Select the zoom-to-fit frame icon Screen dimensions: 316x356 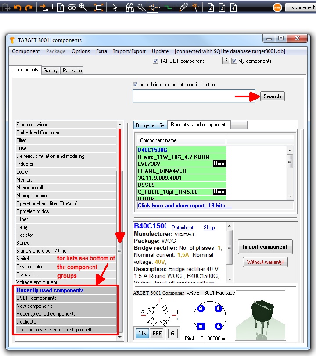pyautogui.click(x=99, y=7)
